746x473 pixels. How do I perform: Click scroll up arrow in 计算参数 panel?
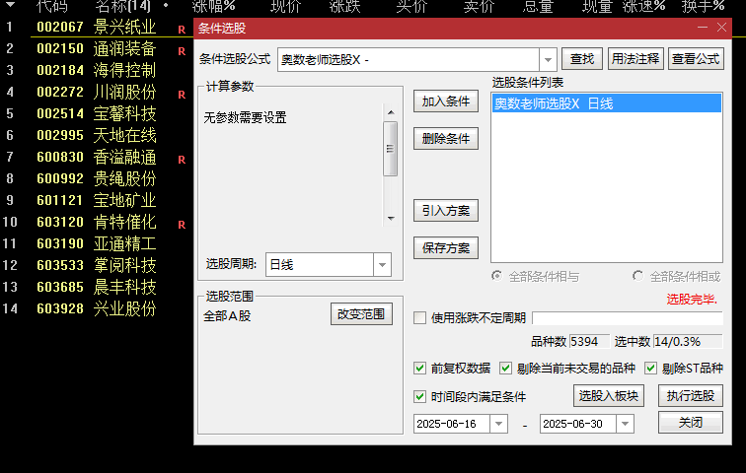[x=391, y=112]
